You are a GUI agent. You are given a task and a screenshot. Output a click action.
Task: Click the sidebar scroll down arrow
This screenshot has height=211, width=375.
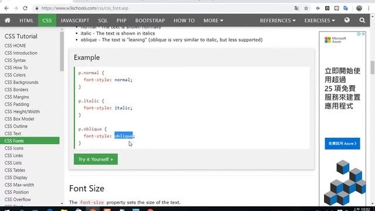(62, 203)
